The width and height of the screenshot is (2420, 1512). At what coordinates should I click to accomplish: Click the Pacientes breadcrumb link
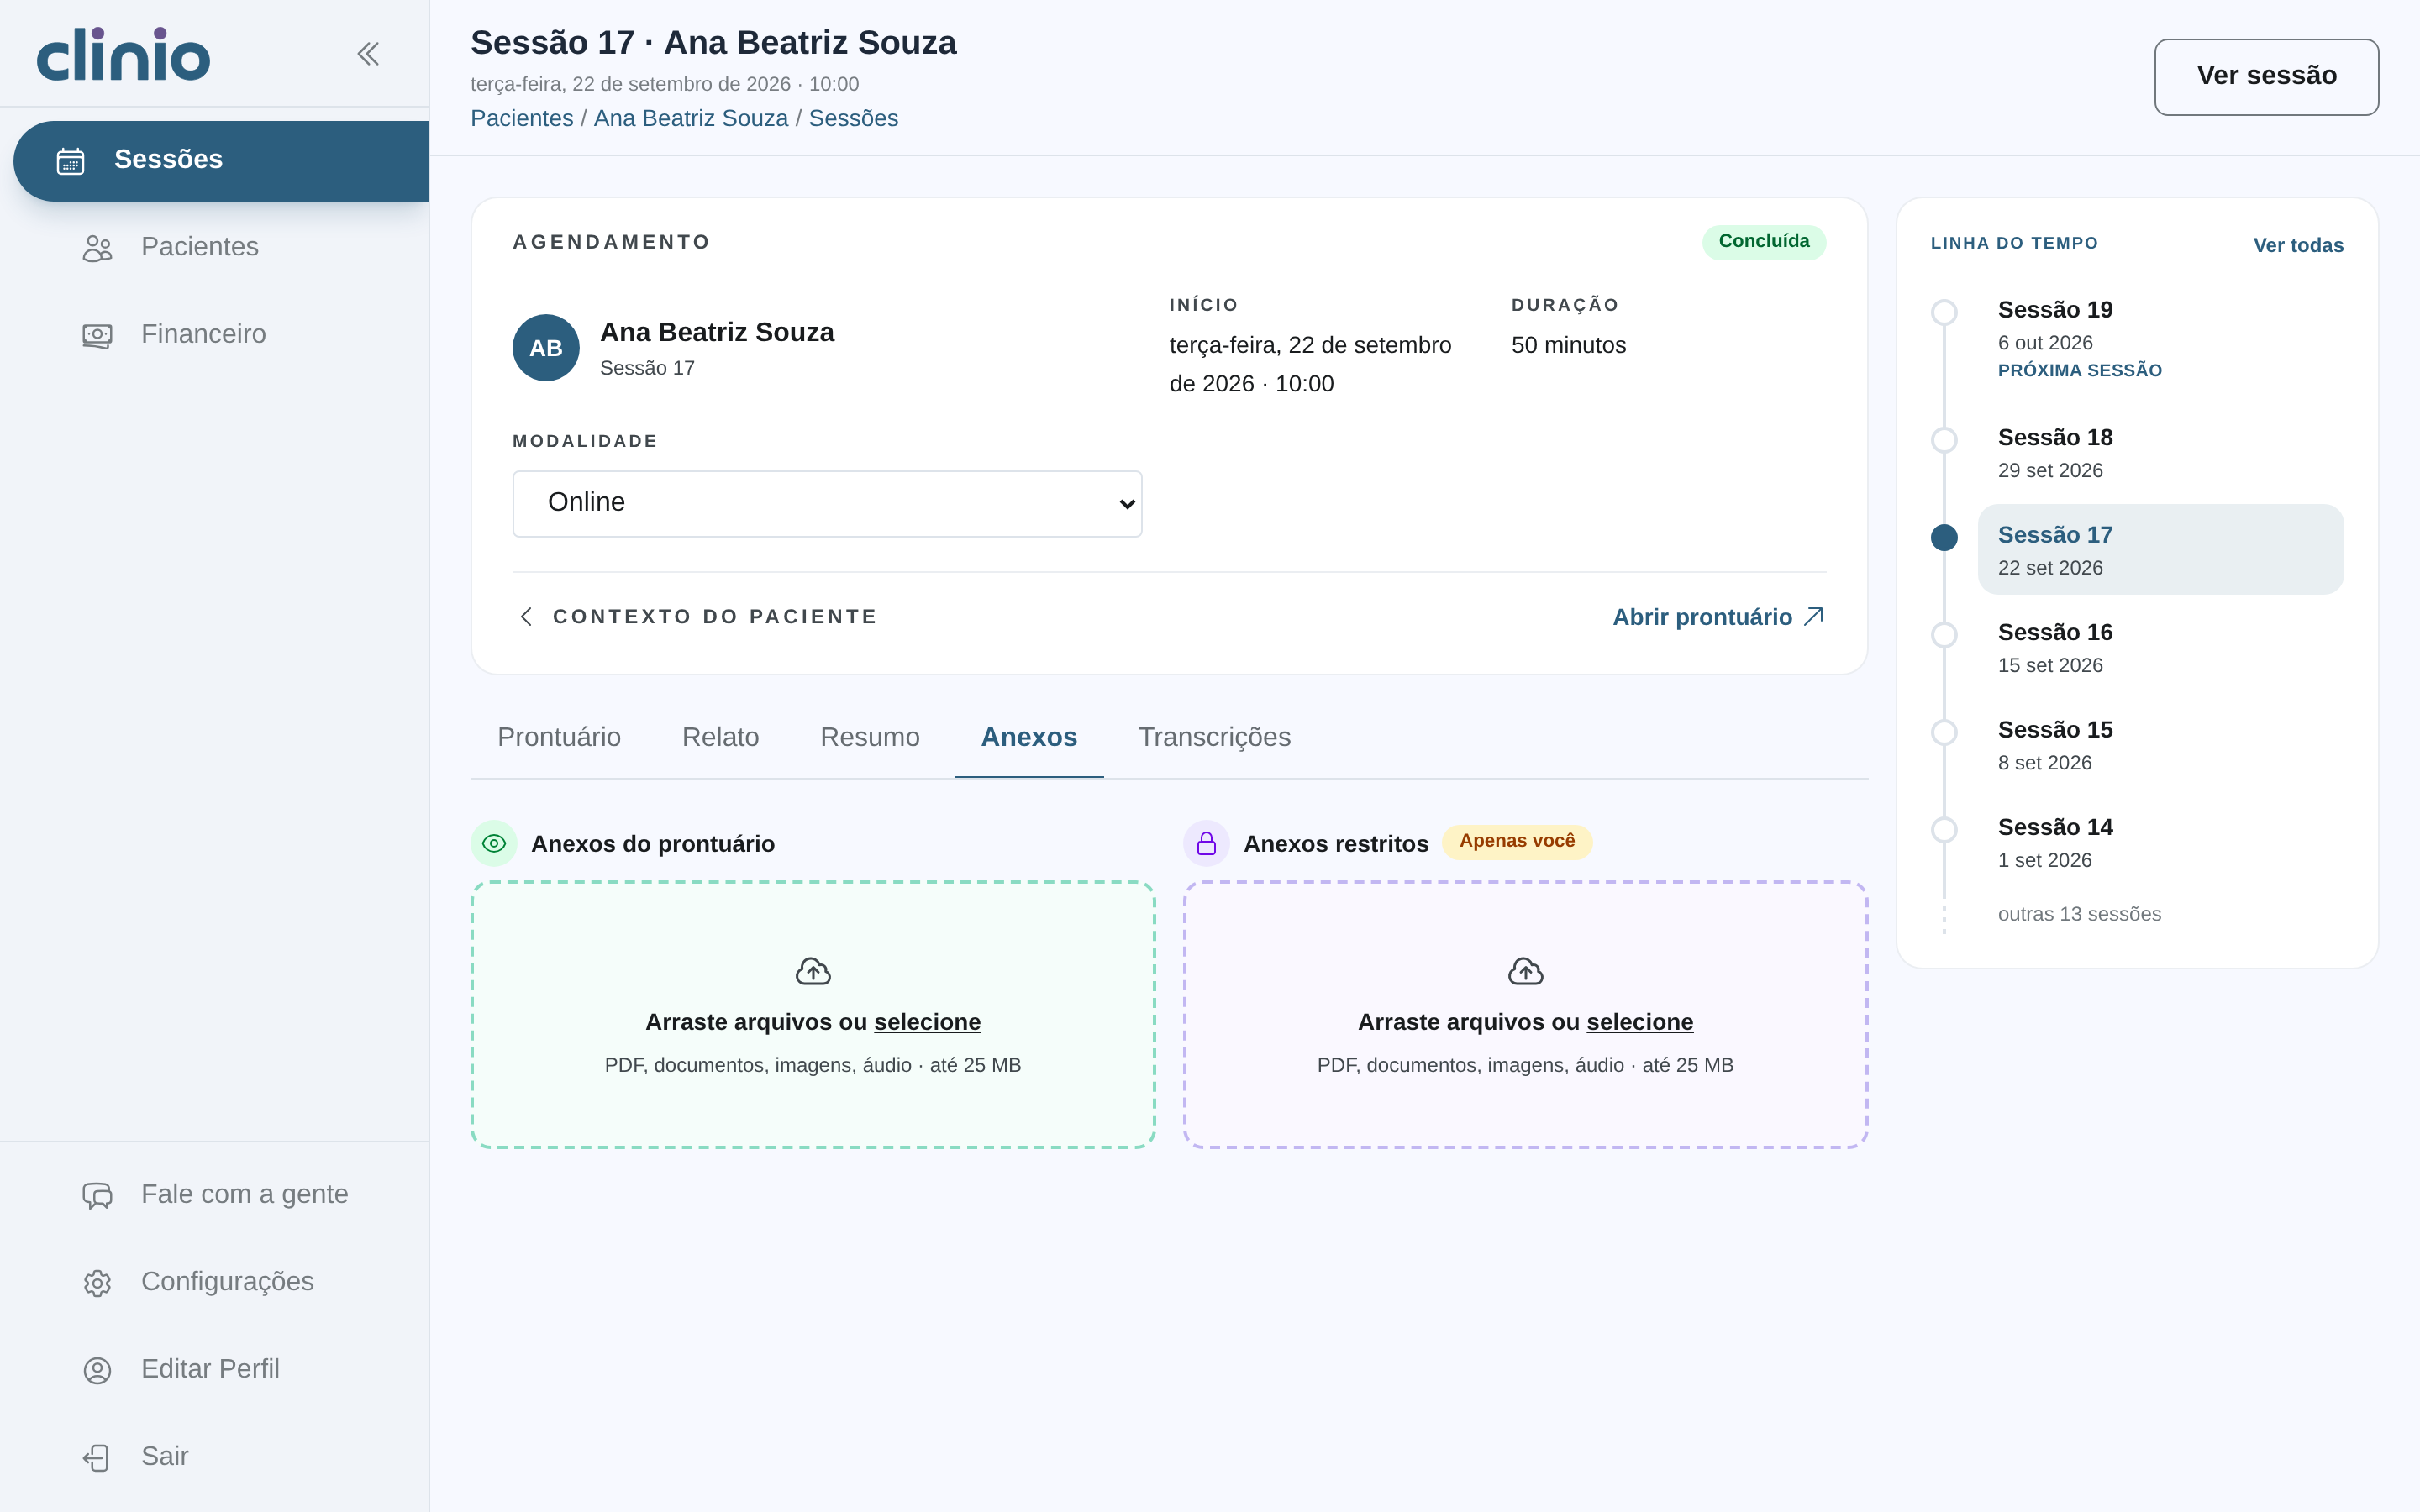point(522,118)
